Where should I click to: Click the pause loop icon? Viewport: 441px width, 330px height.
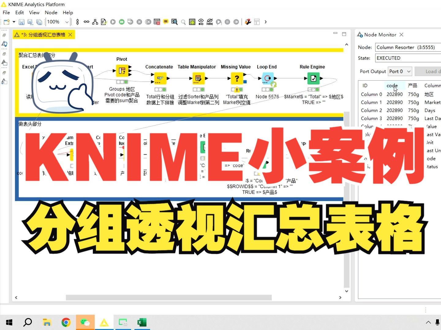(228, 22)
